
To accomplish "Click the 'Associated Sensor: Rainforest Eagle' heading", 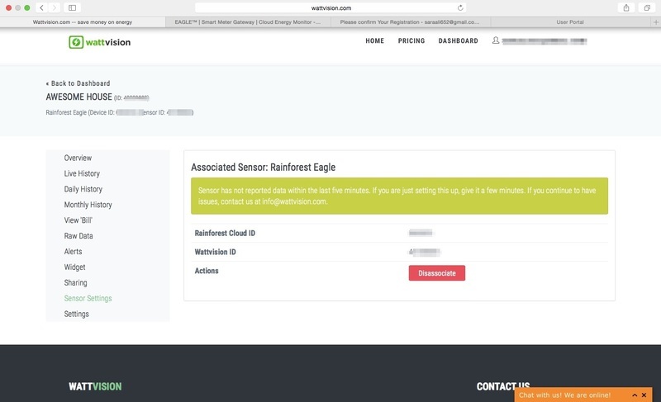I will click(263, 167).
